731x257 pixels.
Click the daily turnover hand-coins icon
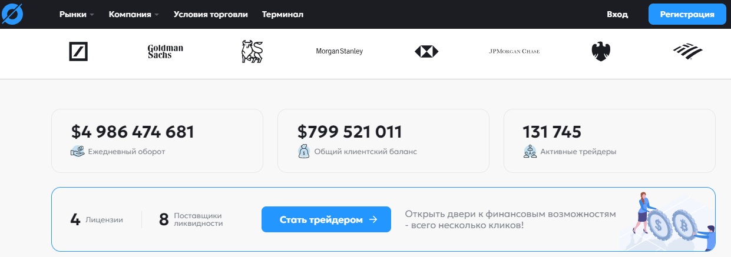tap(77, 151)
